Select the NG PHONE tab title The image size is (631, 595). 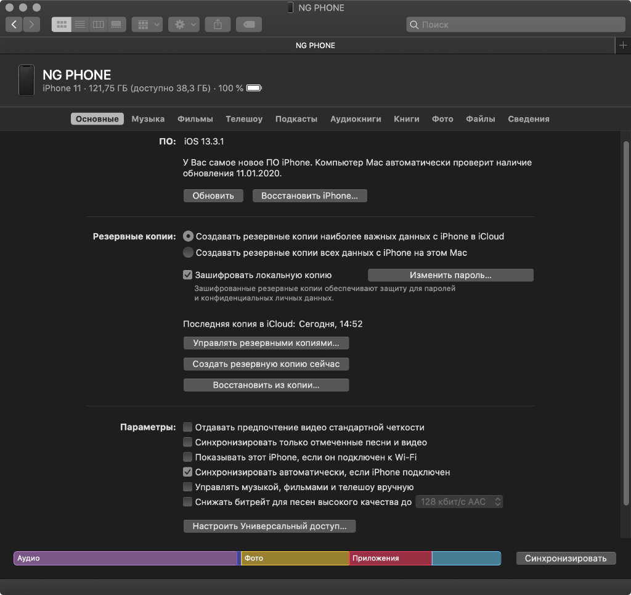(315, 46)
